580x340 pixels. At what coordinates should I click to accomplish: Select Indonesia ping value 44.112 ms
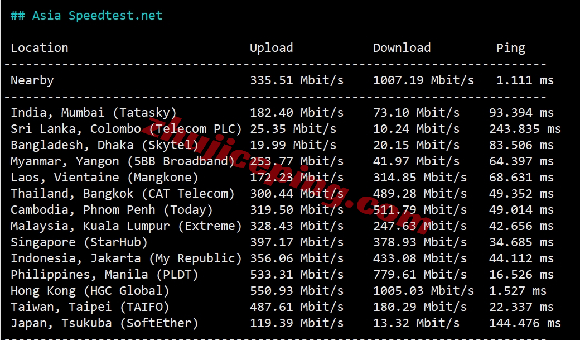click(x=521, y=258)
